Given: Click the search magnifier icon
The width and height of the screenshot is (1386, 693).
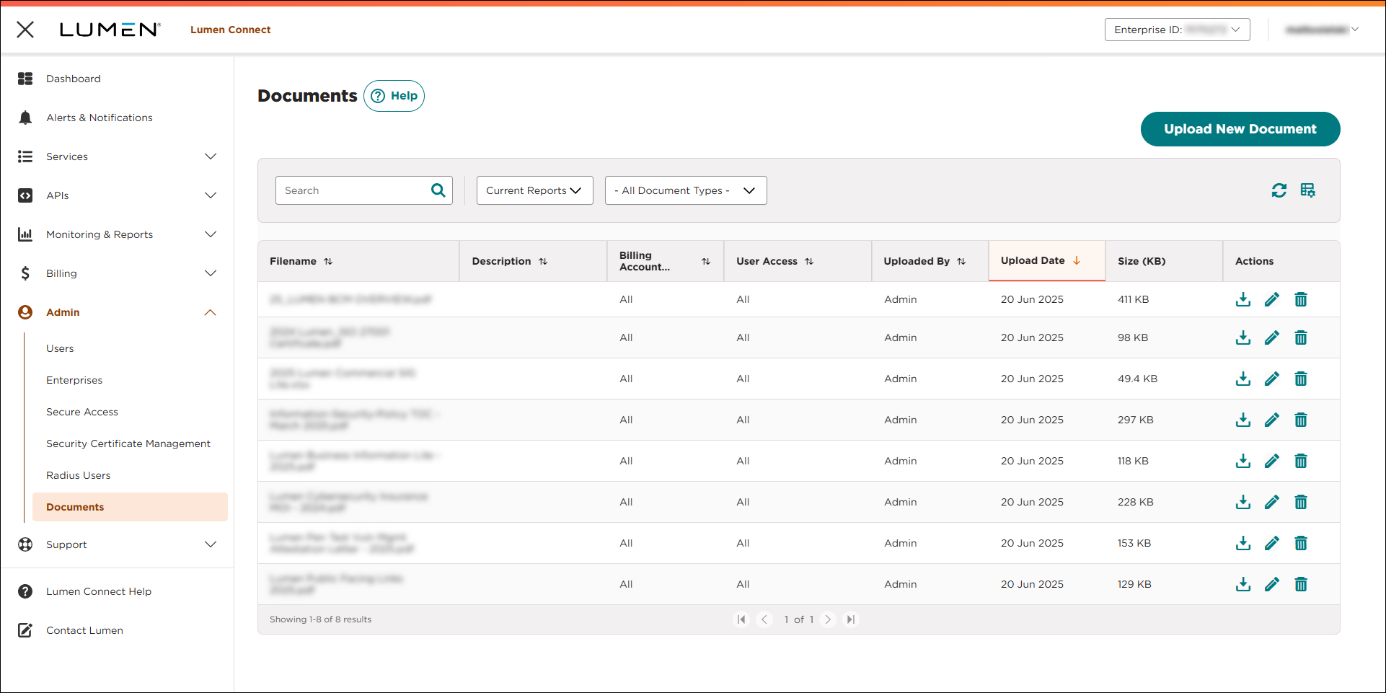Looking at the screenshot, I should [x=438, y=190].
